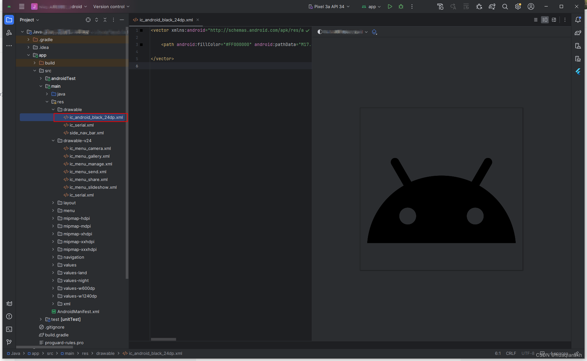Debug the app with the bug icon

click(401, 6)
